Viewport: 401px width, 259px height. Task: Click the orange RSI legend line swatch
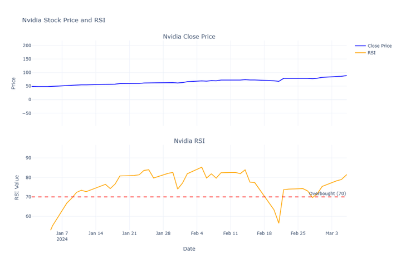(x=360, y=53)
